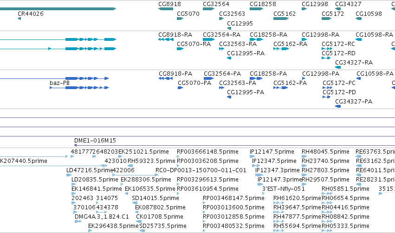Click the CG18258-PA protein label
This screenshot has height=233, width=395.
tap(268, 74)
